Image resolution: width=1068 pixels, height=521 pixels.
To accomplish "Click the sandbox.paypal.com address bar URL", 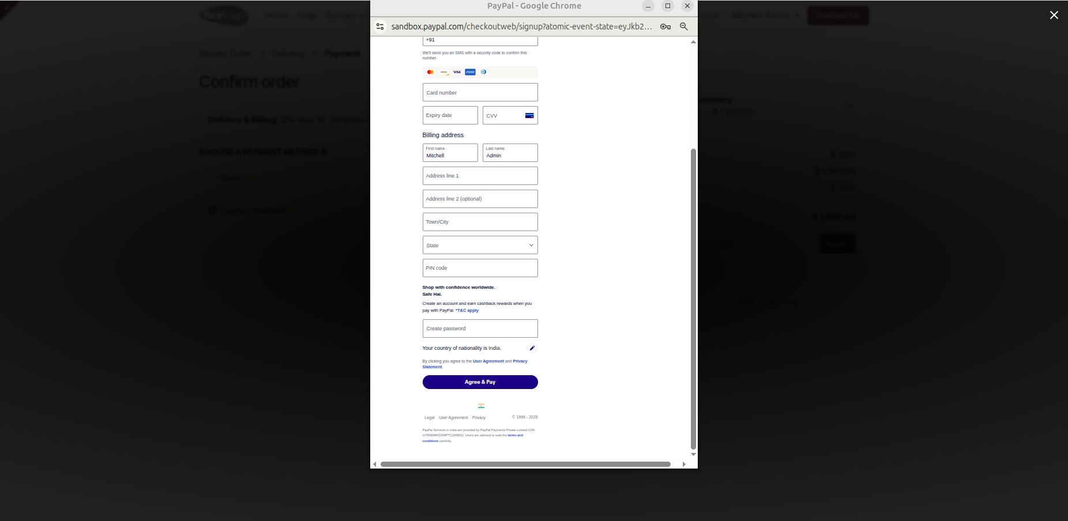I will [521, 27].
